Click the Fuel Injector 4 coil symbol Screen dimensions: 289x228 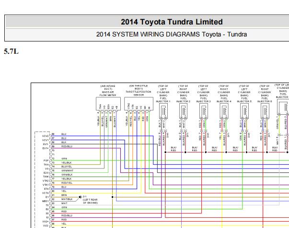[x=224, y=111]
